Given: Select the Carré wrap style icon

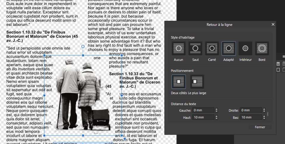Looking at the screenshot, I should (x=212, y=48).
